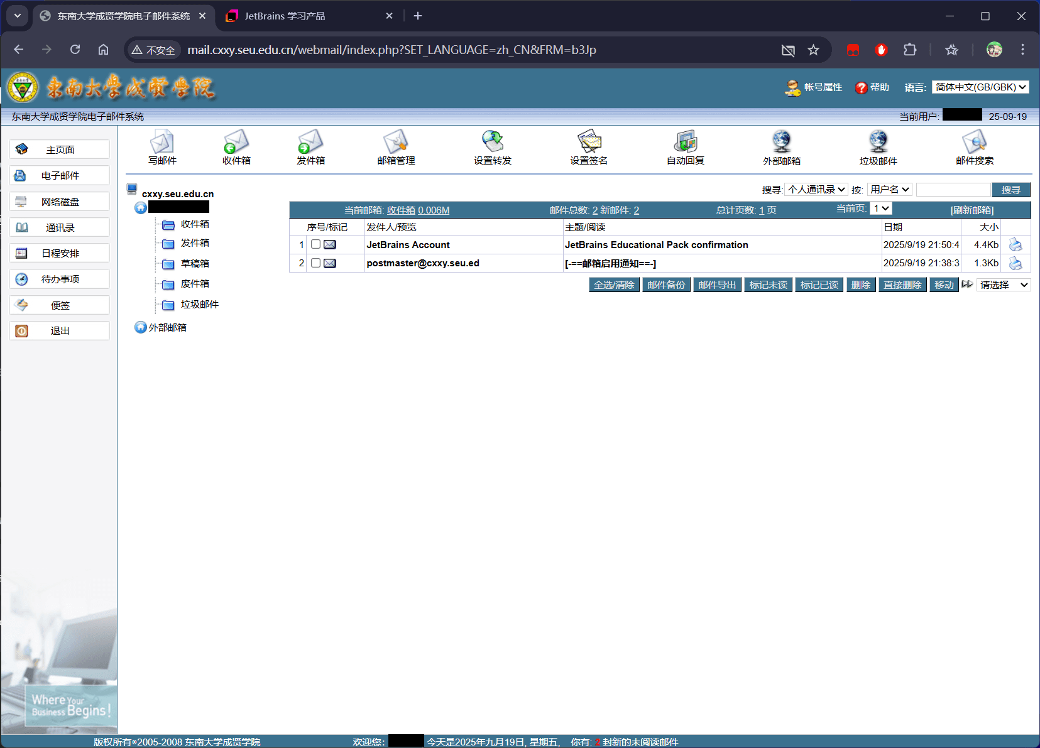The width and height of the screenshot is (1040, 748).
Task: Switch to the JetBrains 学习产品 browser tab
Action: [285, 16]
